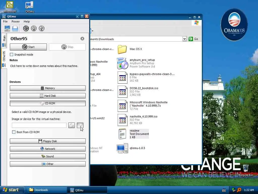Select the DOS6.22_bootdisk.iso file icon
This screenshot has width=258, height=194.
click(122, 92)
